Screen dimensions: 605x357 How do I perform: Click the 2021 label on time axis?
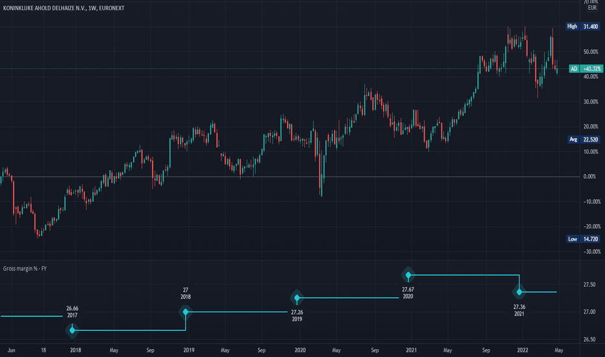[412, 350]
